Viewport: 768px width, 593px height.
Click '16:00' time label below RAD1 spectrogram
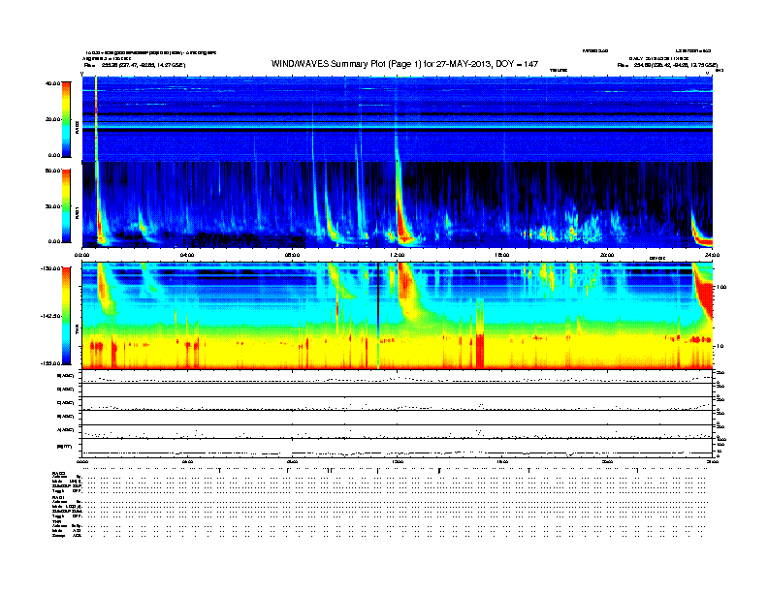click(502, 255)
